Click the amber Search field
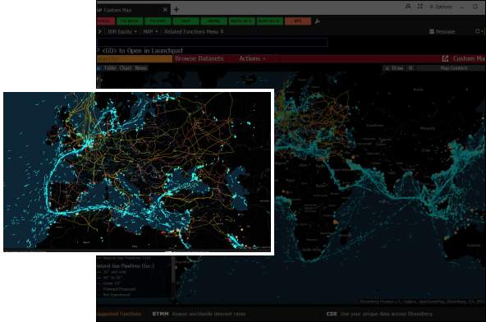This screenshot has height=322, width=486. click(x=134, y=58)
